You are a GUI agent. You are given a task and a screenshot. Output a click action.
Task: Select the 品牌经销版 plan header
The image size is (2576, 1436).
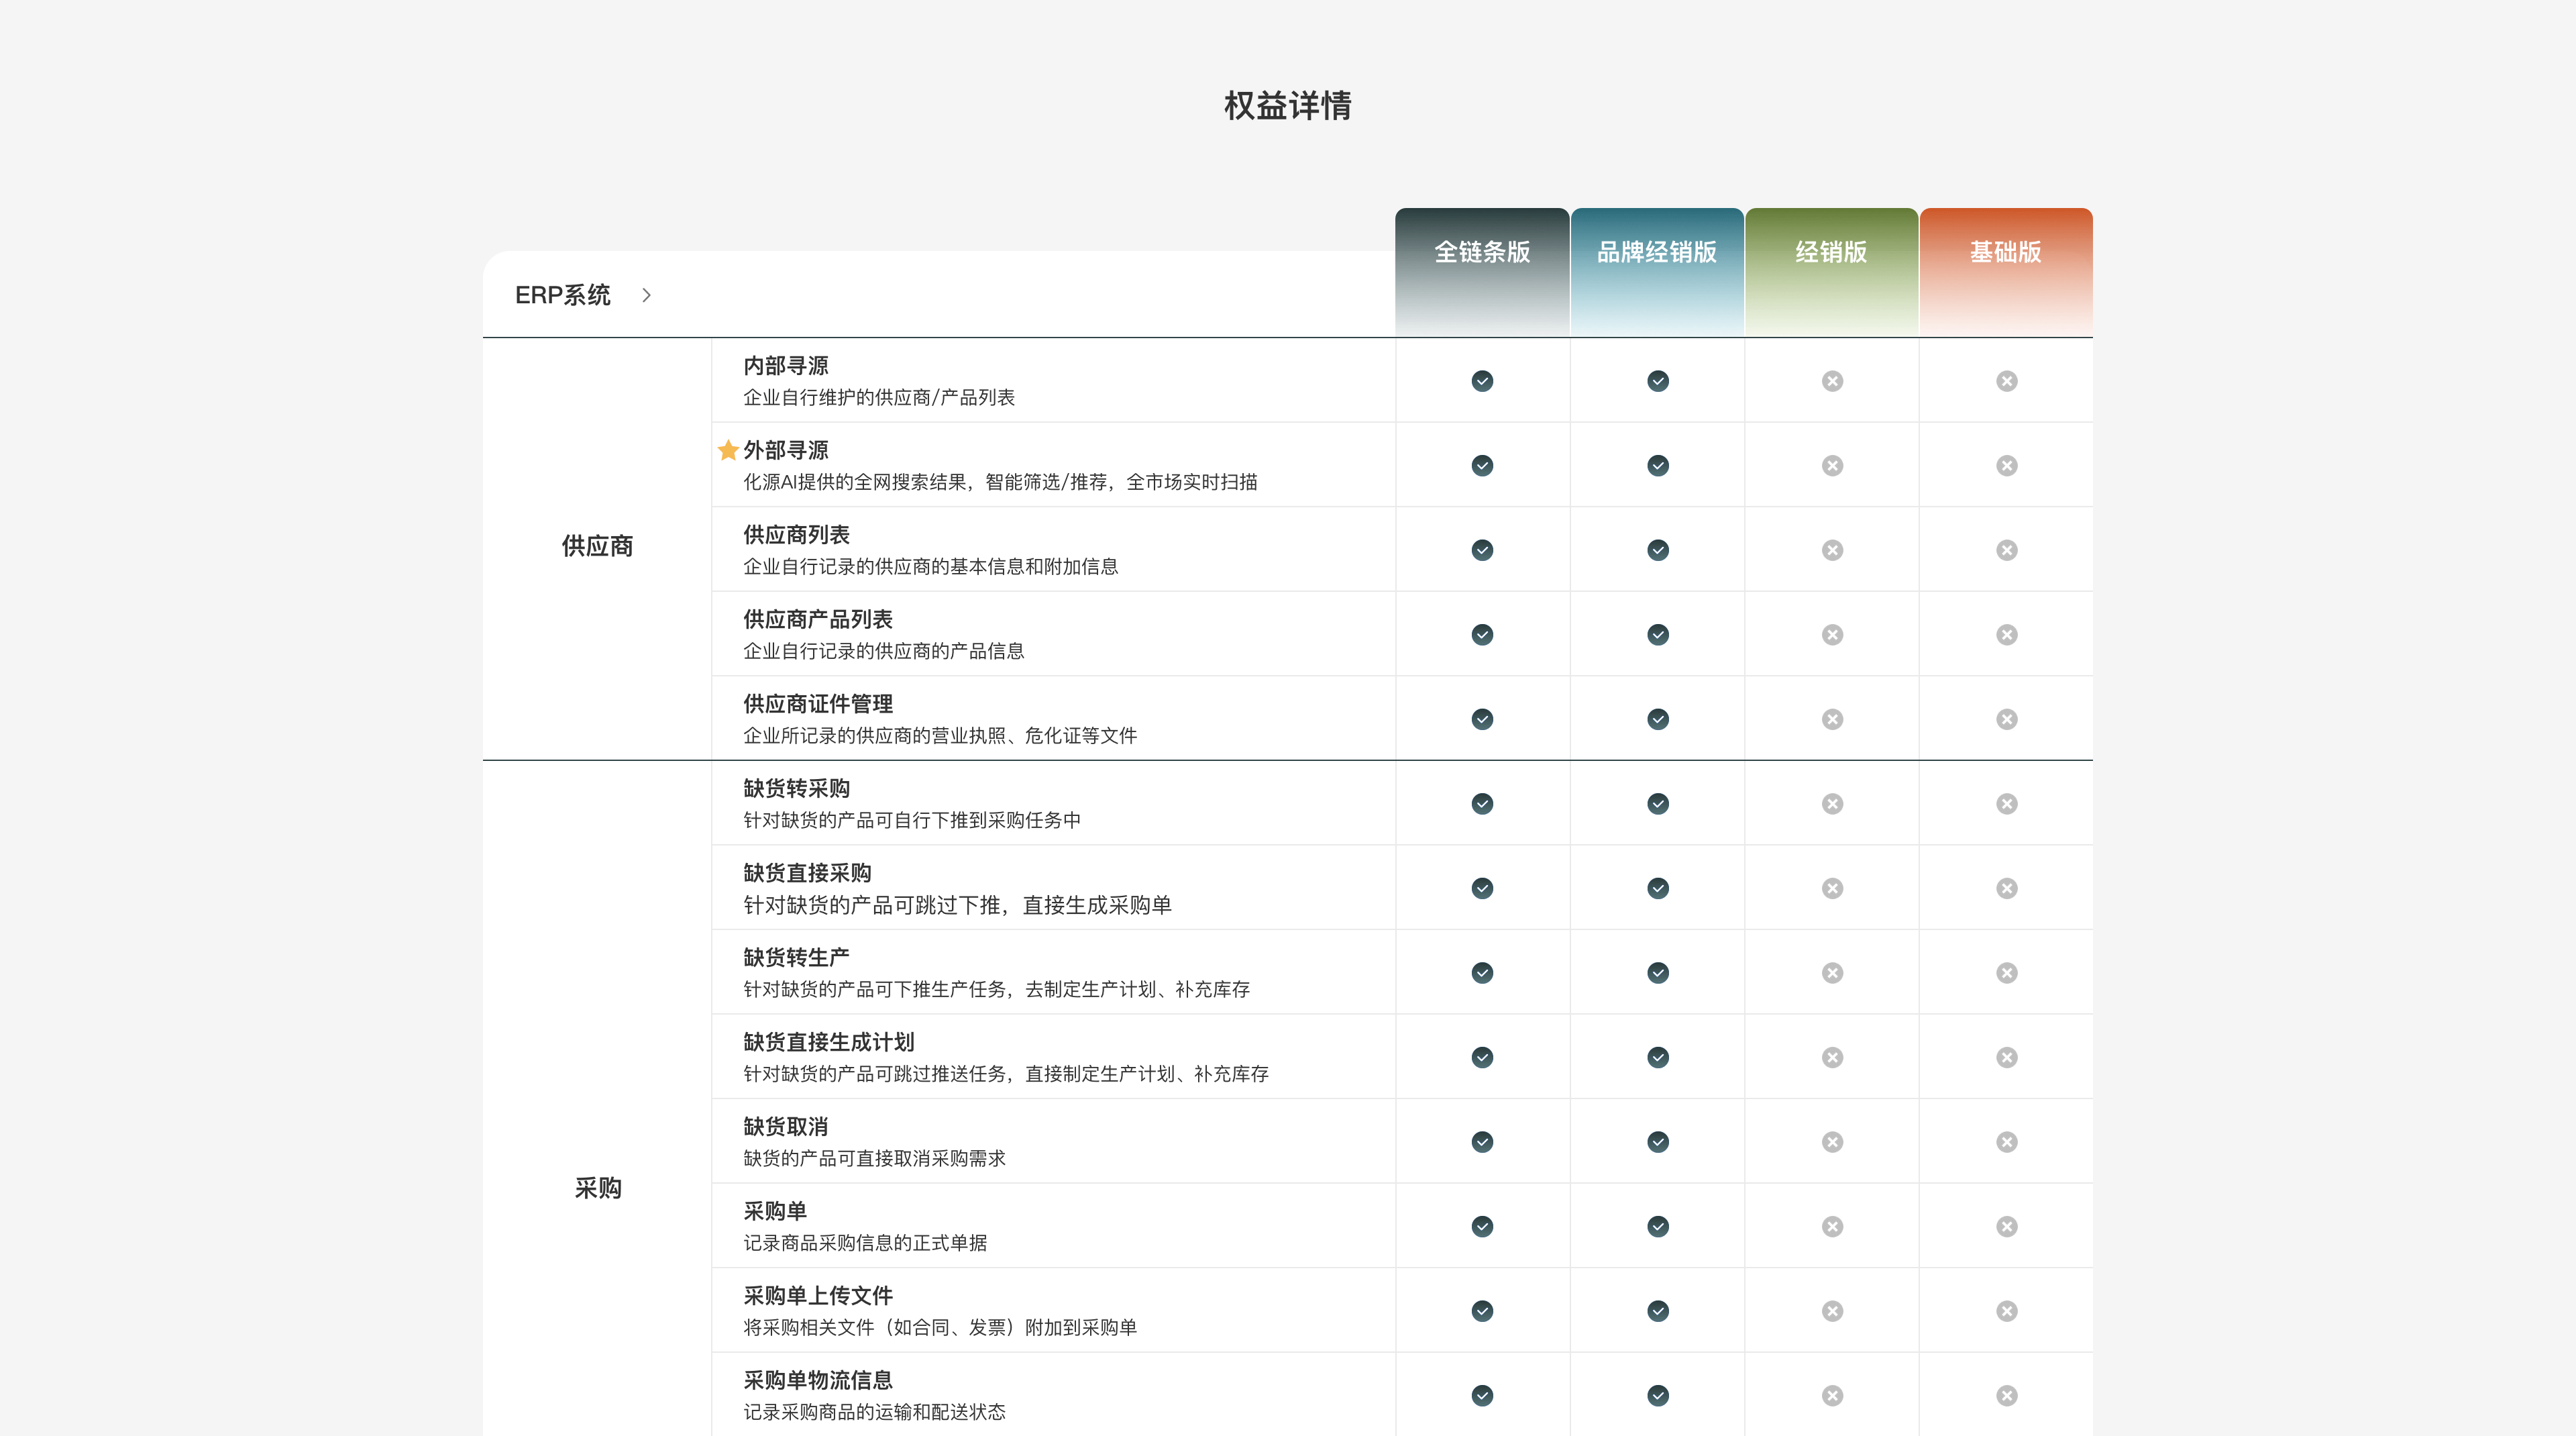1657,252
